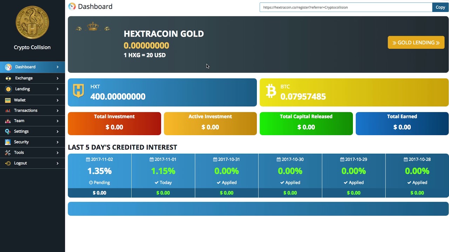Click the clock icon next to Pending

click(91, 182)
